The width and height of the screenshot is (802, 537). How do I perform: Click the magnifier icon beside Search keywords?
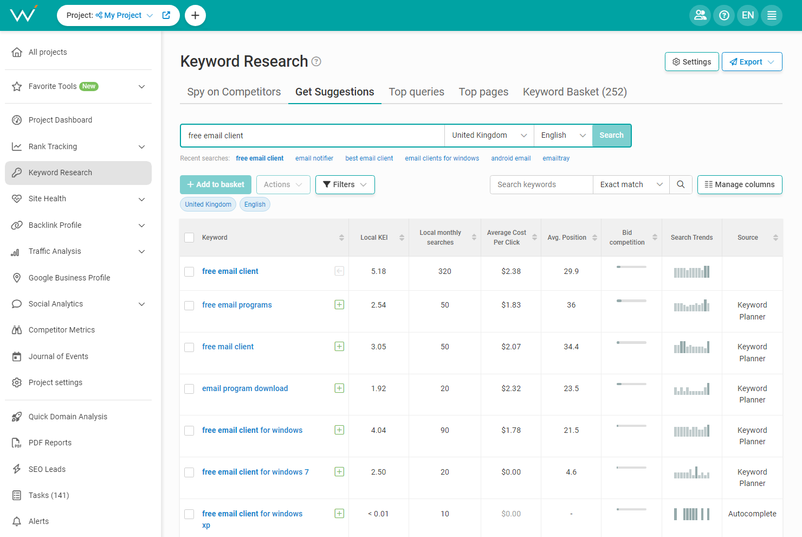pyautogui.click(x=681, y=184)
